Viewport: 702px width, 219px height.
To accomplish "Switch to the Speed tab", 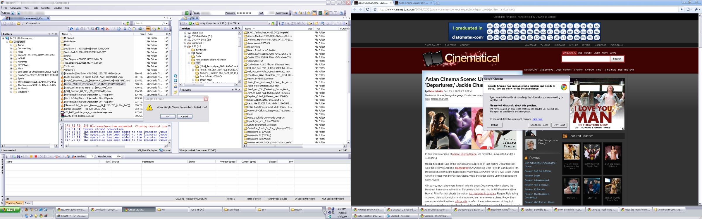I will [x=28, y=203].
